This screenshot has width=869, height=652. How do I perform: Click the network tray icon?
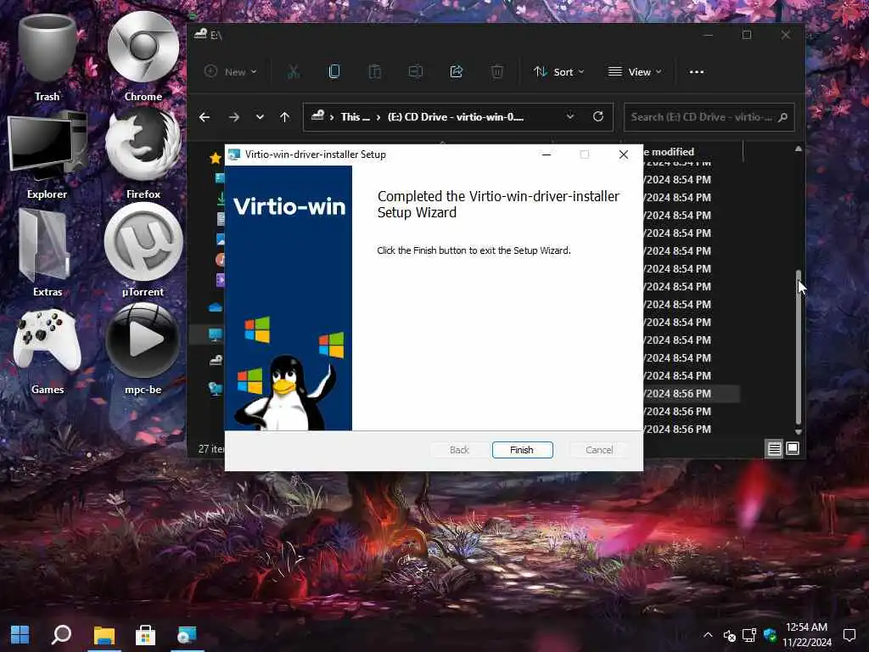click(749, 635)
